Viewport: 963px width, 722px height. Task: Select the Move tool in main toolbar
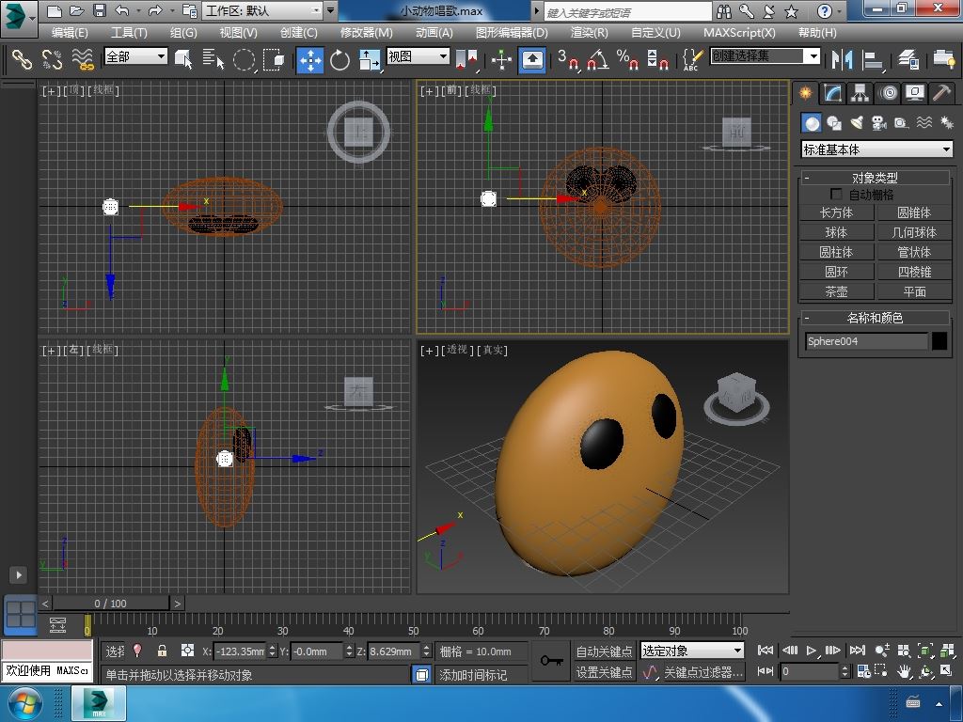pos(309,60)
